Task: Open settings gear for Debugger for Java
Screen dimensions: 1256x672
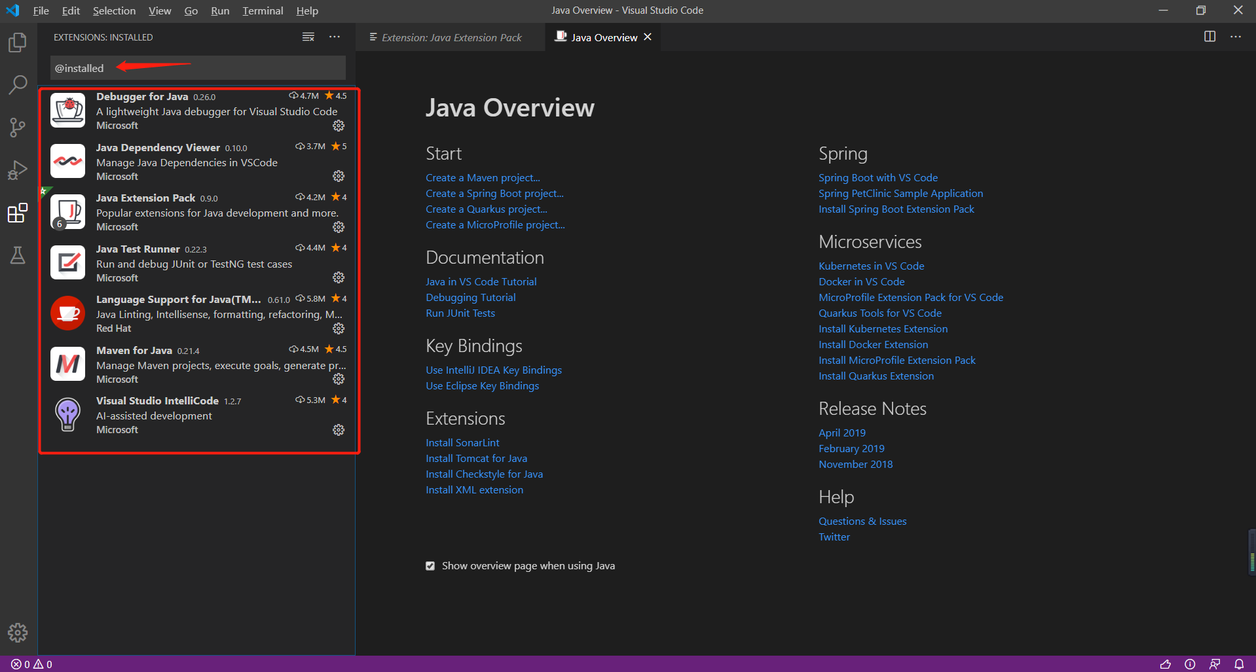Action: point(338,126)
